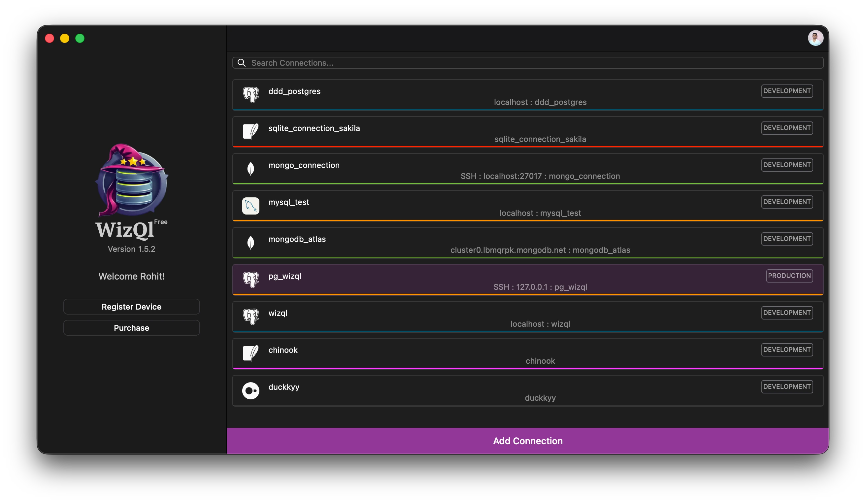Open the cluster0.lbmqrpk.mongodb.net connection subtitle
Viewport: 866px width, 503px height.
540,250
